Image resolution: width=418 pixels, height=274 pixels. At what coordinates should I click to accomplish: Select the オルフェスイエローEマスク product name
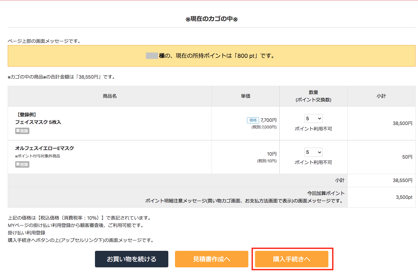(45, 148)
